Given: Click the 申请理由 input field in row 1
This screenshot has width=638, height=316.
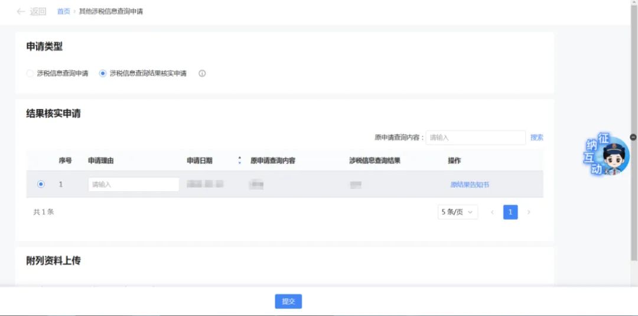Looking at the screenshot, I should pyautogui.click(x=134, y=185).
